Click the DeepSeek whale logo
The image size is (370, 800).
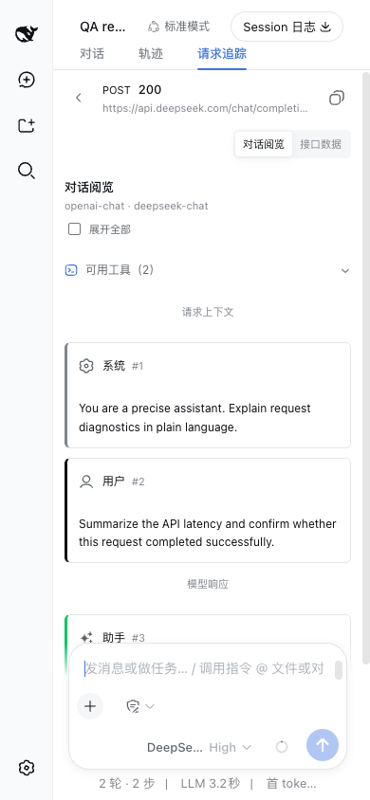[x=26, y=34]
